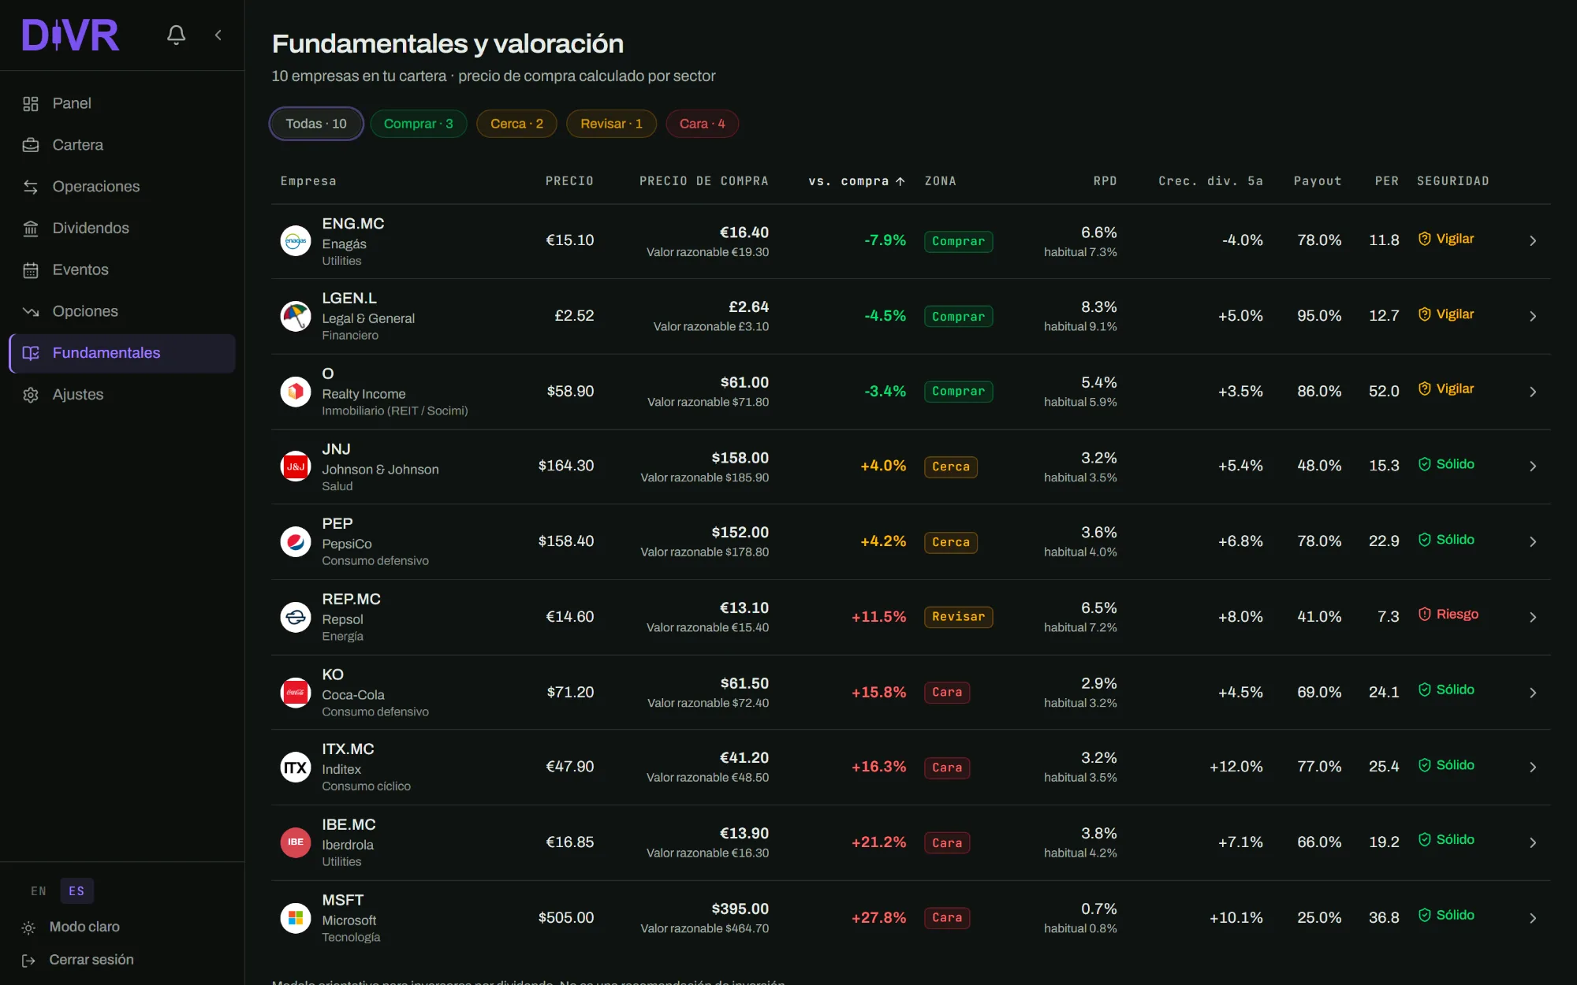
Task: Click the Legal & General umbrella logo
Action: click(296, 316)
